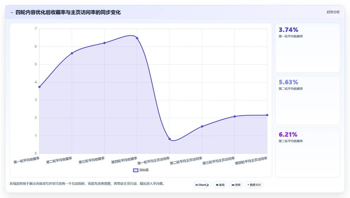
Task: Click the data point for 第四轮平均主页访问率
Action: (x=267, y=115)
